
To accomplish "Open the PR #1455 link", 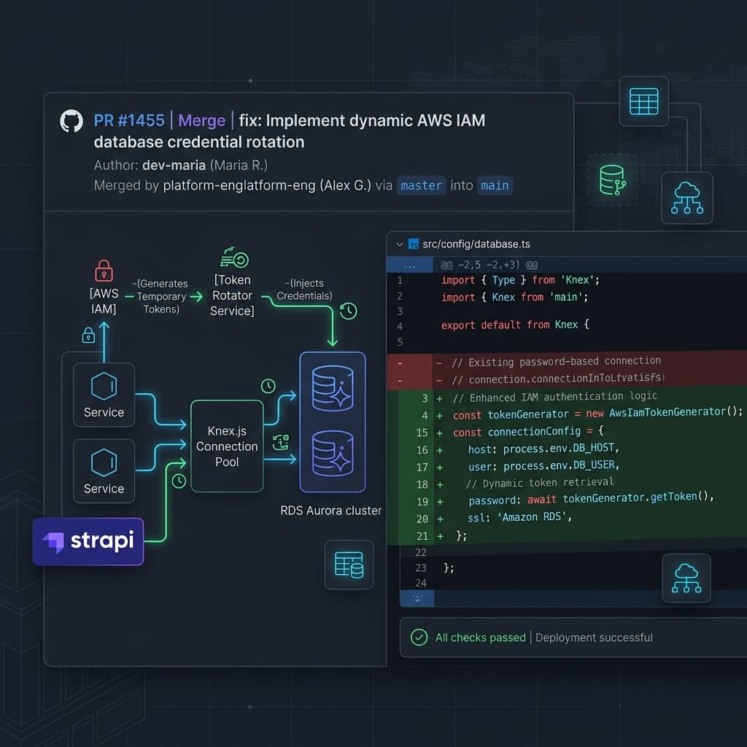I will [x=129, y=120].
